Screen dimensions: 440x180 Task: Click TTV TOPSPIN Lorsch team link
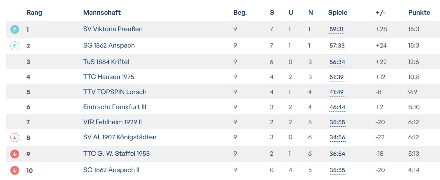115,92
